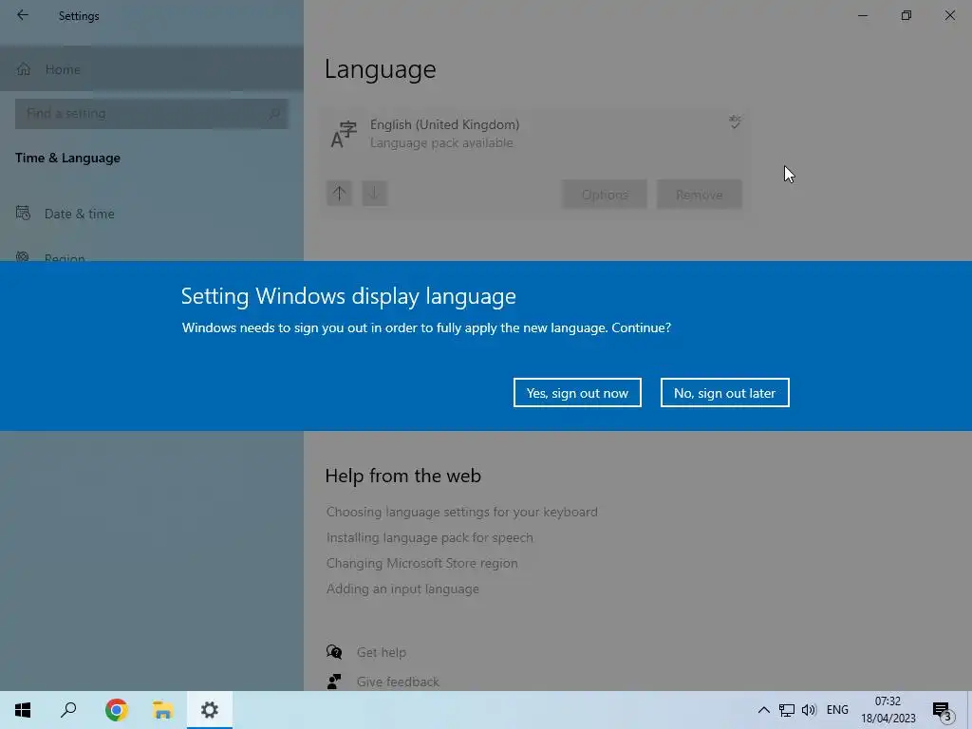
Task: Click the Give feedback person icon
Action: point(334,682)
